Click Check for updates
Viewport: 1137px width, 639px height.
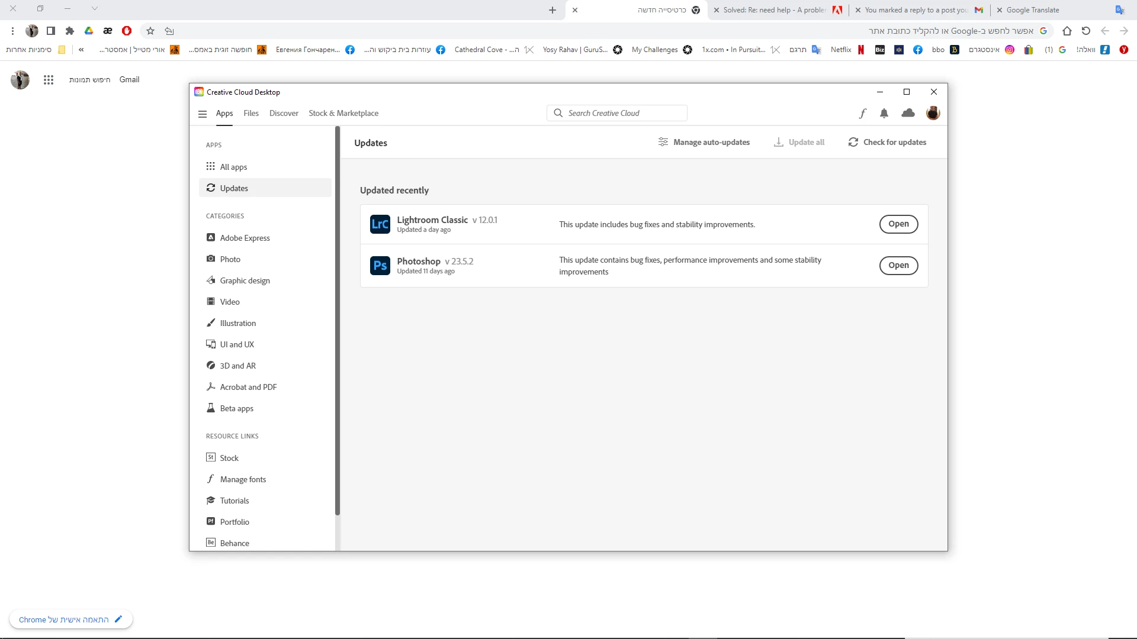(887, 142)
